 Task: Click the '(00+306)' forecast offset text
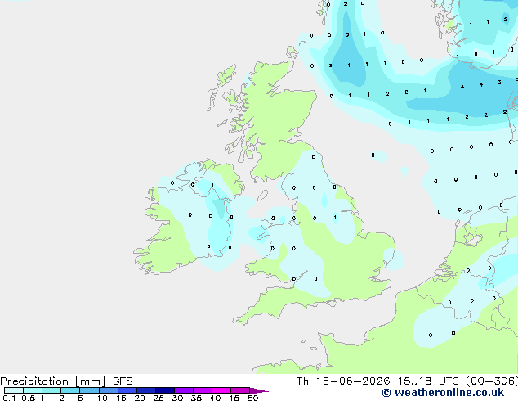tap(492, 381)
